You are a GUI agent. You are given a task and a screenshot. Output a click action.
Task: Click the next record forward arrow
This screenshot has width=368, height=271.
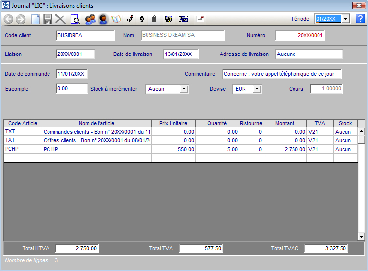tap(21, 19)
